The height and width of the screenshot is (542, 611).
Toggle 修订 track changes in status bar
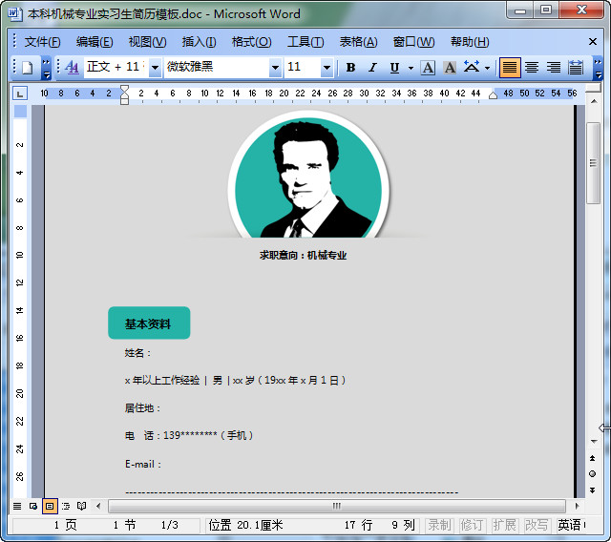473,525
